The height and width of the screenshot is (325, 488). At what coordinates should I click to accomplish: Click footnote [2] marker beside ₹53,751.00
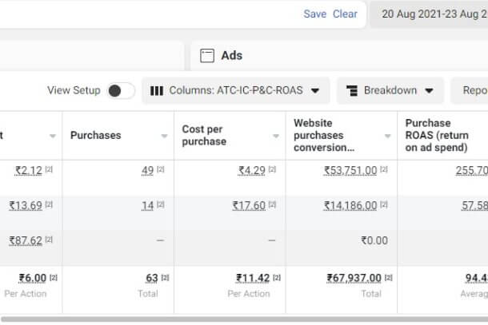pyautogui.click(x=385, y=170)
